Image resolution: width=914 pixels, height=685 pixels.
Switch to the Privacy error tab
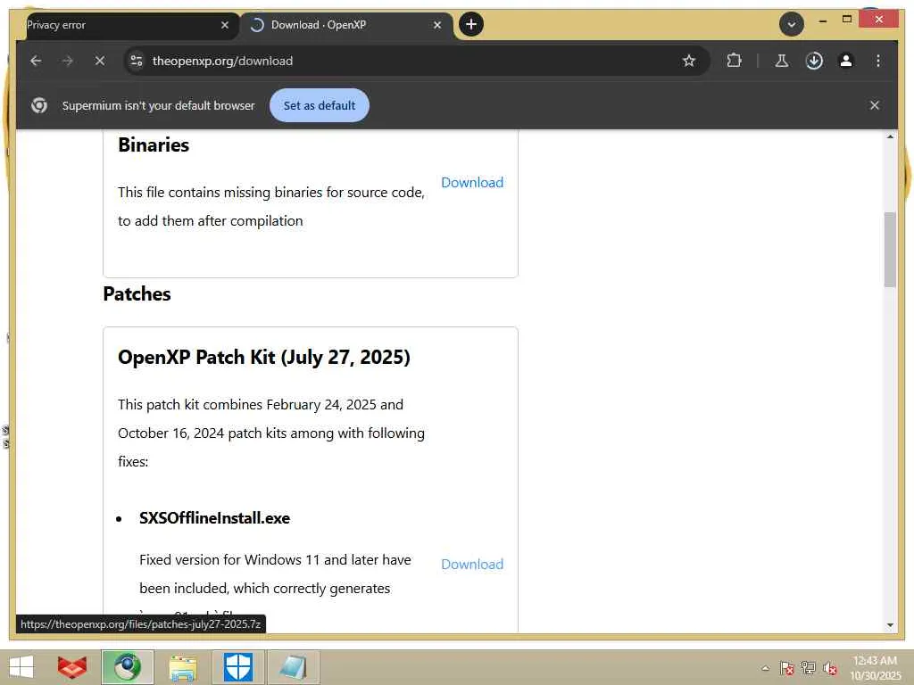[125, 25]
